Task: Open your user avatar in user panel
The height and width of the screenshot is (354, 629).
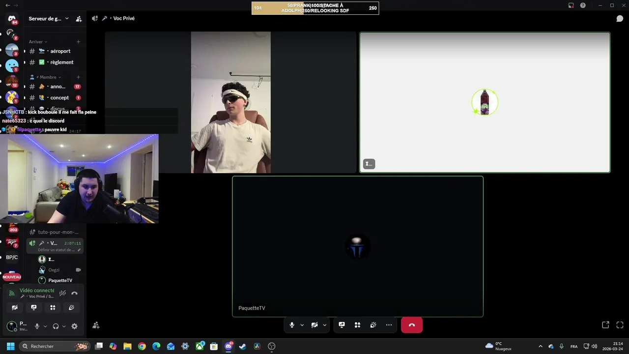Action: pos(12,326)
